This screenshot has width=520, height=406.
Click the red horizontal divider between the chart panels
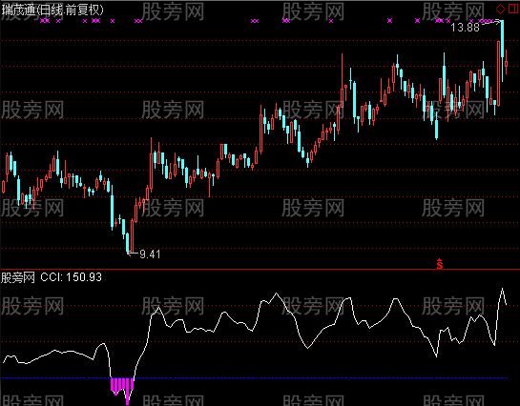coord(260,270)
